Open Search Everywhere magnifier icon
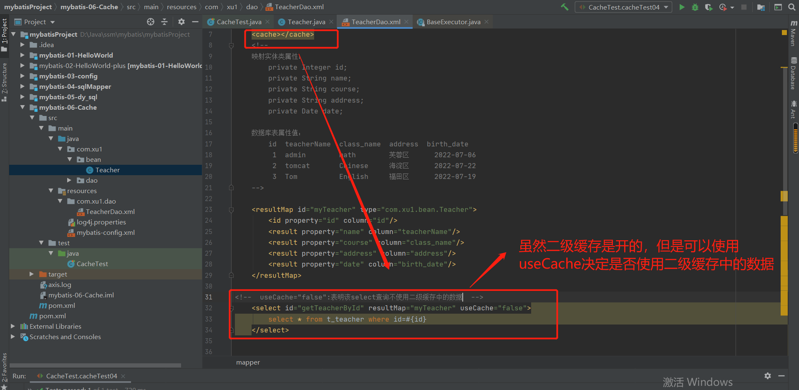 (x=791, y=7)
